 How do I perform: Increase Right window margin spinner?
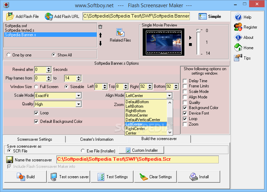(x=150, y=85)
